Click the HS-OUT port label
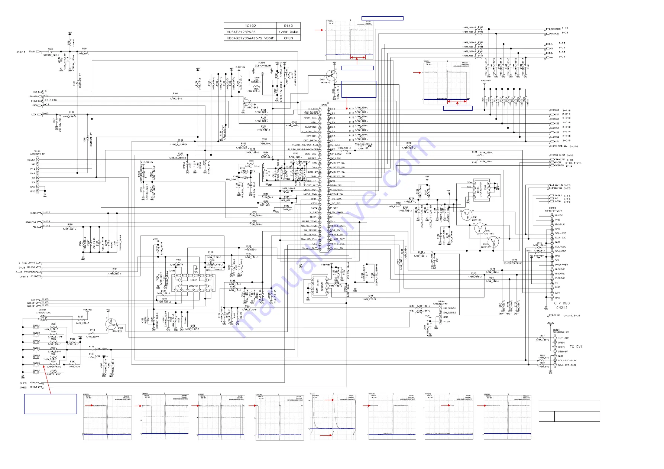Viewport: 664px width, 469px height. (x=33, y=387)
